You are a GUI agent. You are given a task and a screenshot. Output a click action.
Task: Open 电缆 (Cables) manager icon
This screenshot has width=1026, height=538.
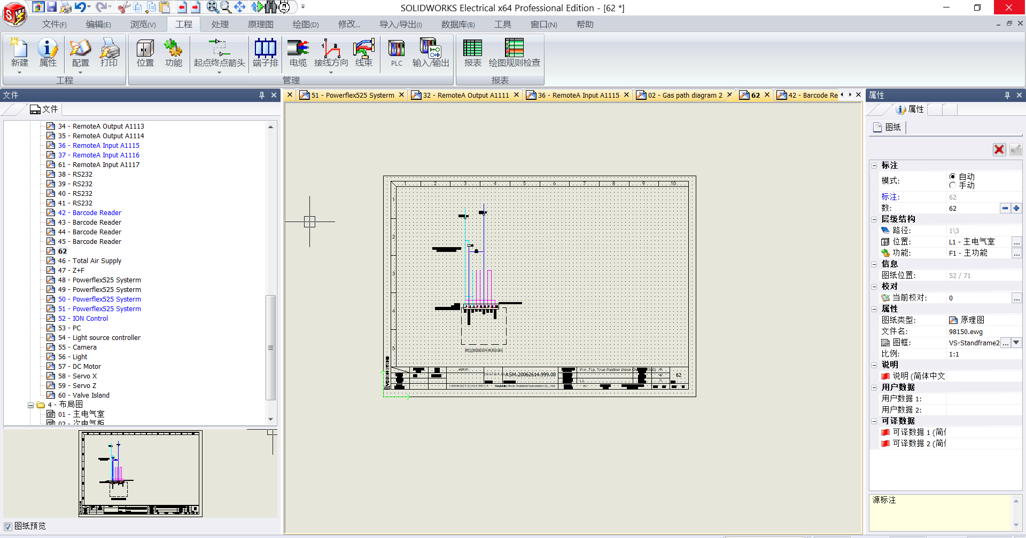tap(298, 52)
